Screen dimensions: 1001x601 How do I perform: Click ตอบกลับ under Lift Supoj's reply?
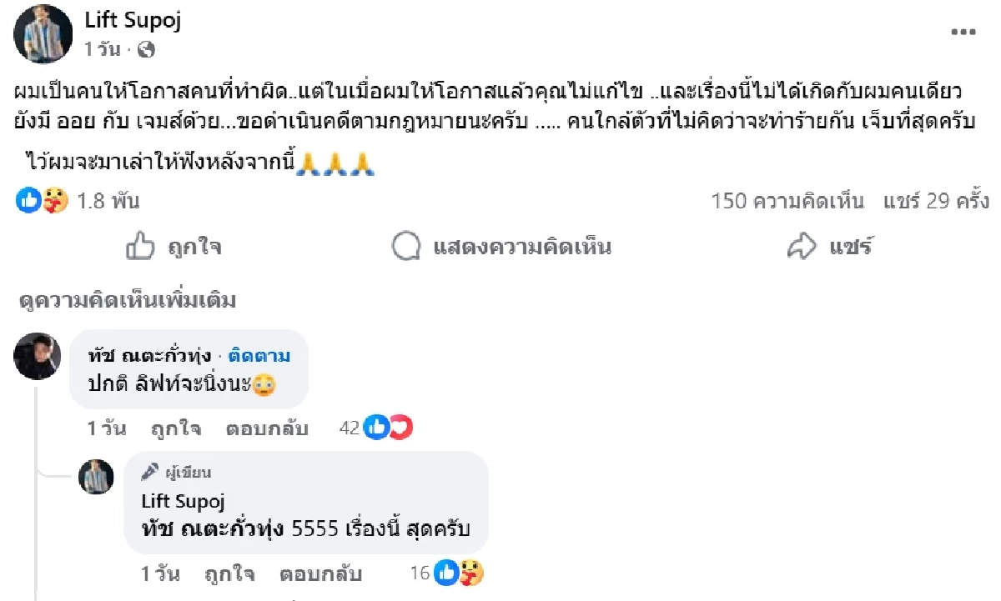[321, 573]
